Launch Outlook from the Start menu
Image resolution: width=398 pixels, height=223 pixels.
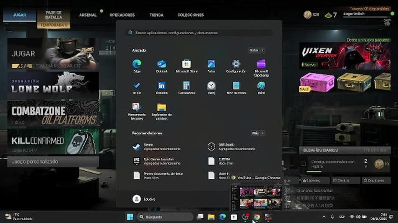[162, 66]
